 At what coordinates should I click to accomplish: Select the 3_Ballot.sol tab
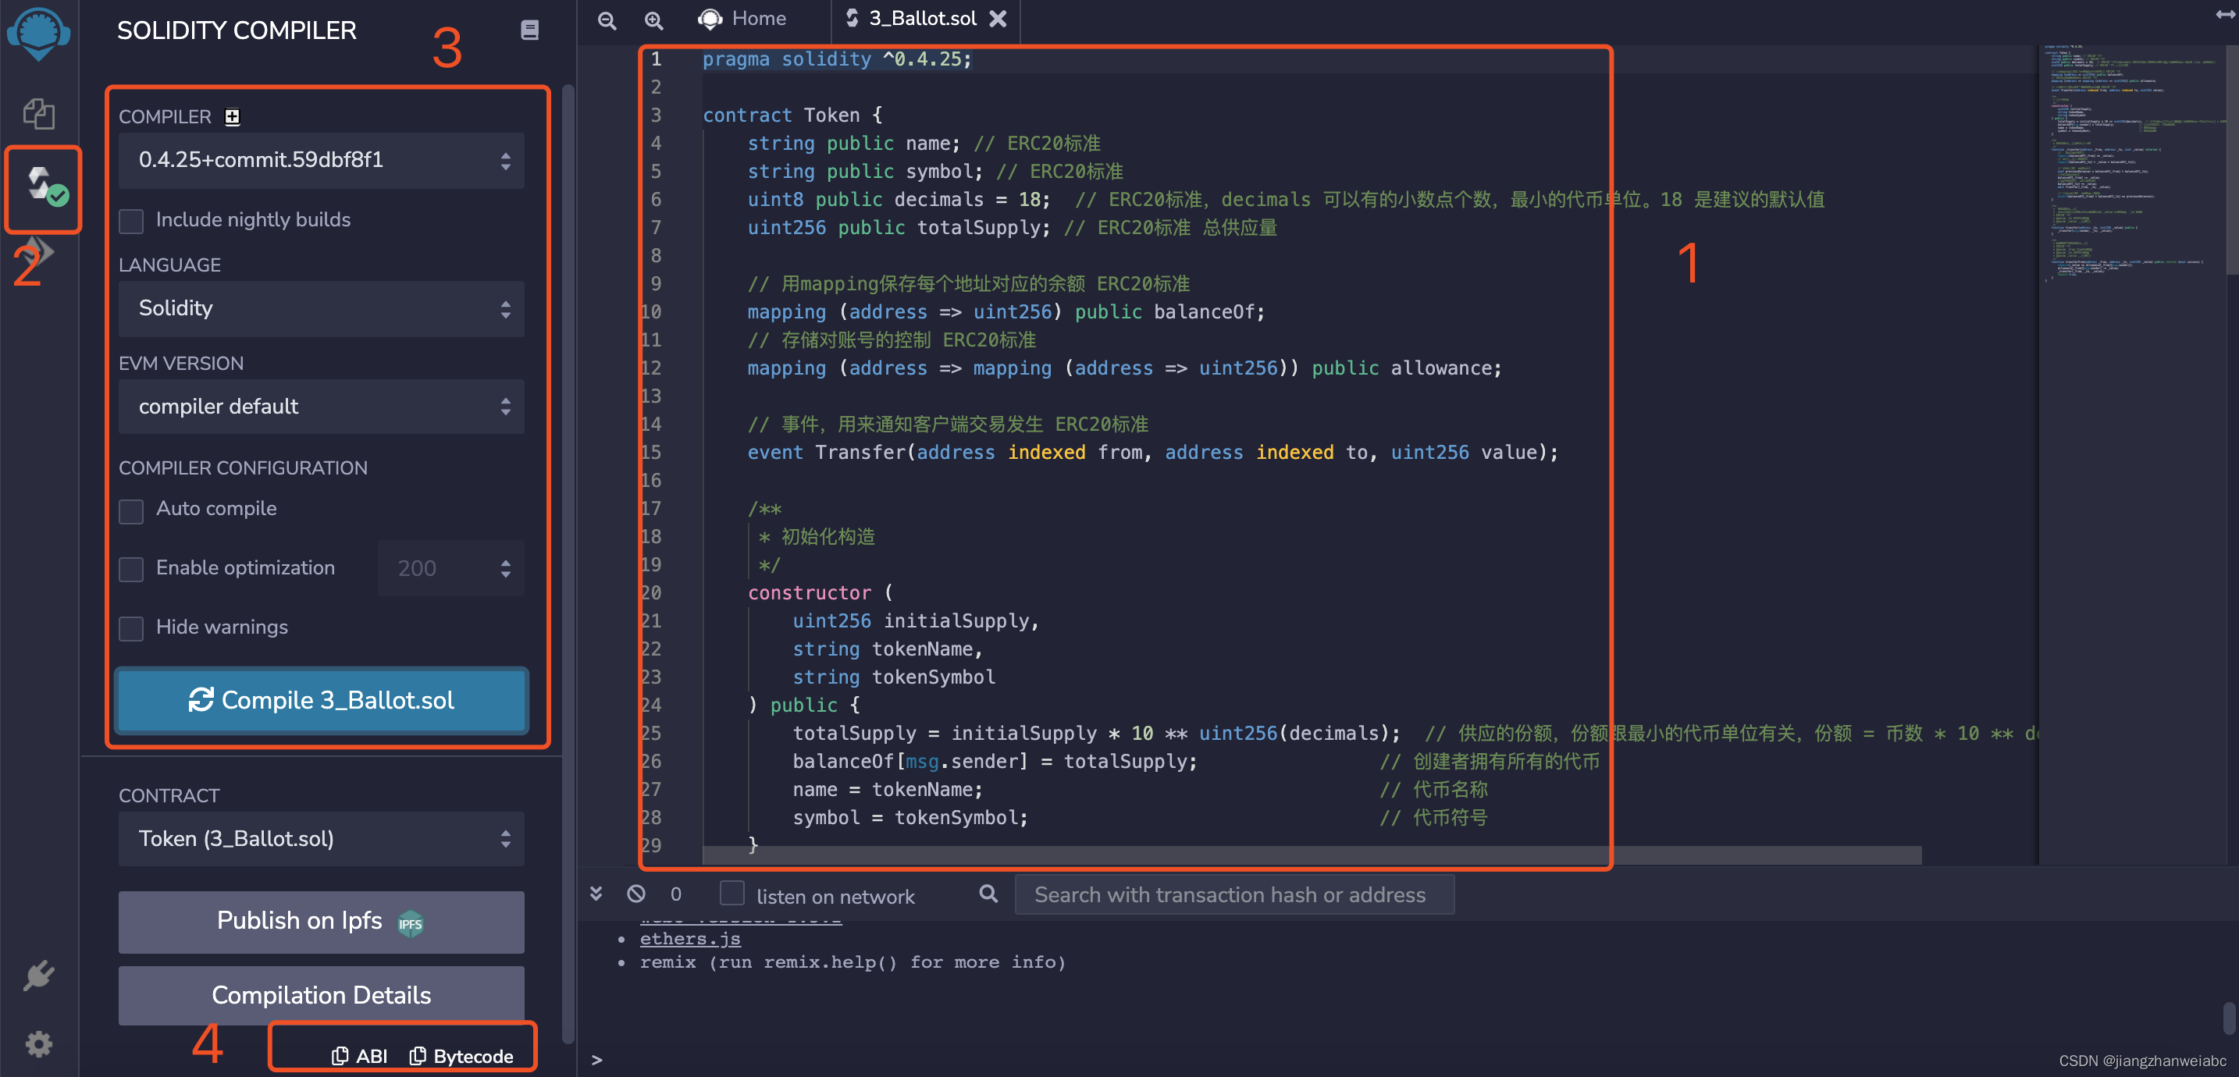[921, 20]
